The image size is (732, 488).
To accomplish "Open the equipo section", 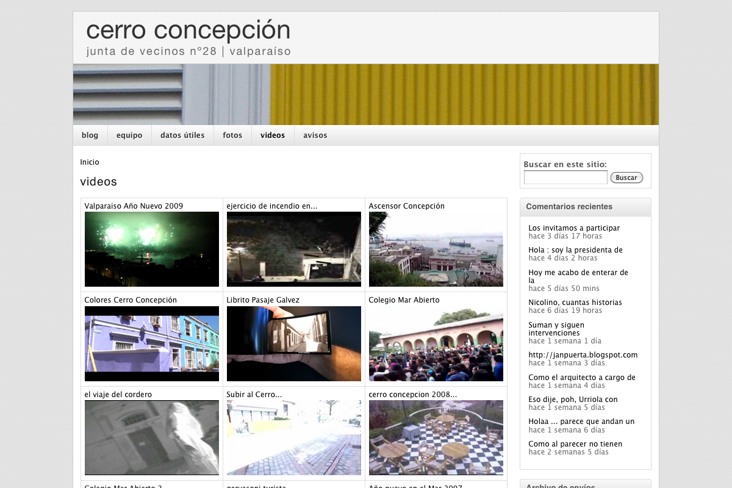I will [129, 135].
